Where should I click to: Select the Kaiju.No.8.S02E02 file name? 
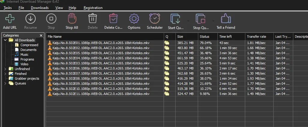(101, 48)
